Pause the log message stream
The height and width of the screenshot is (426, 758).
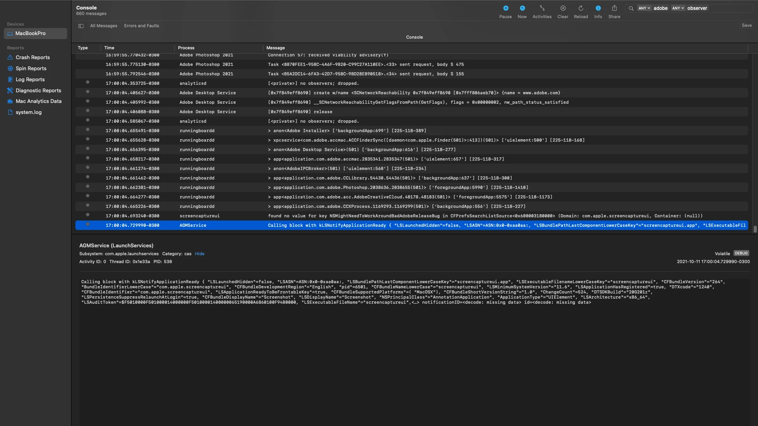point(505,8)
